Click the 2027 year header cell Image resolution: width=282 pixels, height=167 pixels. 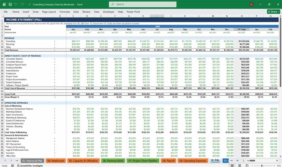pos(158,26)
